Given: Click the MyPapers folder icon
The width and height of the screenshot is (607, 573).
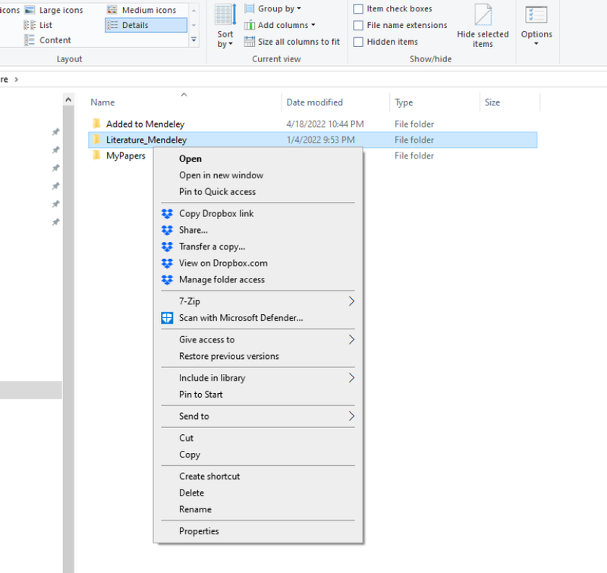Looking at the screenshot, I should click(96, 156).
